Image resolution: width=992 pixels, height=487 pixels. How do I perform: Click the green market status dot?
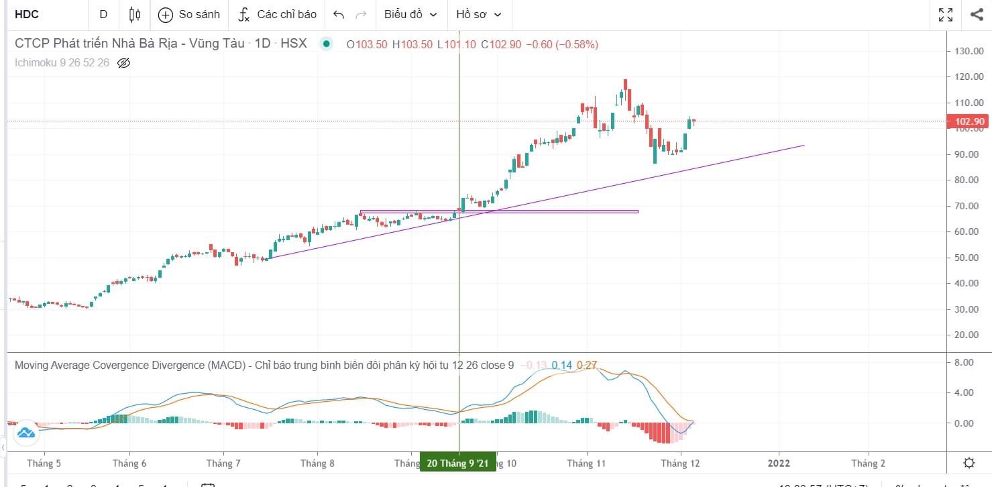pos(327,44)
